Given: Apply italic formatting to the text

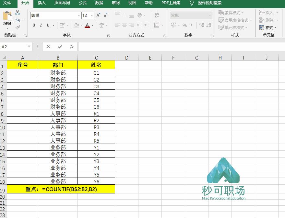Looking at the screenshot, I should point(41,25).
